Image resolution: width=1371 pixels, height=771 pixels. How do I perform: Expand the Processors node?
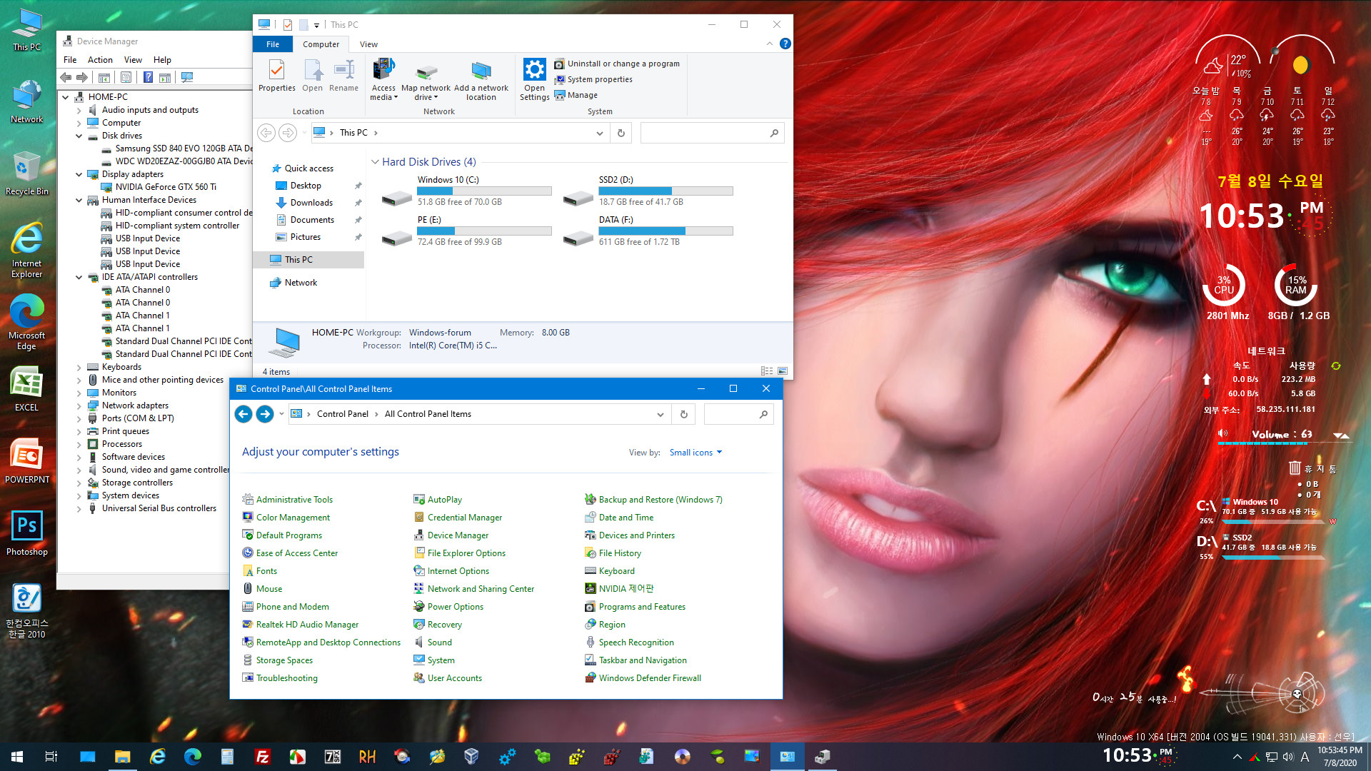coord(79,444)
